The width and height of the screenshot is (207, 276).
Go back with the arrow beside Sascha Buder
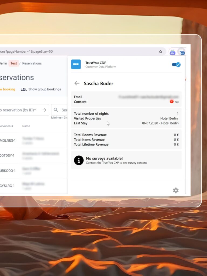click(77, 83)
